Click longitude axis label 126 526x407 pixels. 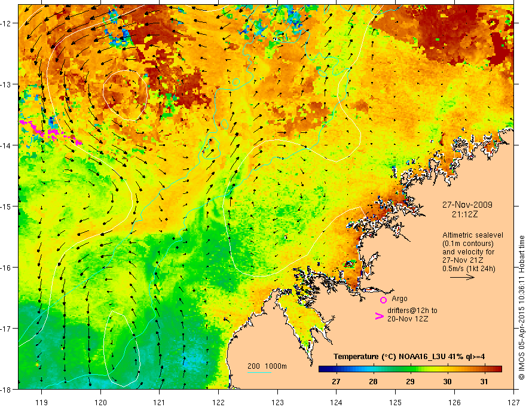[454, 402]
